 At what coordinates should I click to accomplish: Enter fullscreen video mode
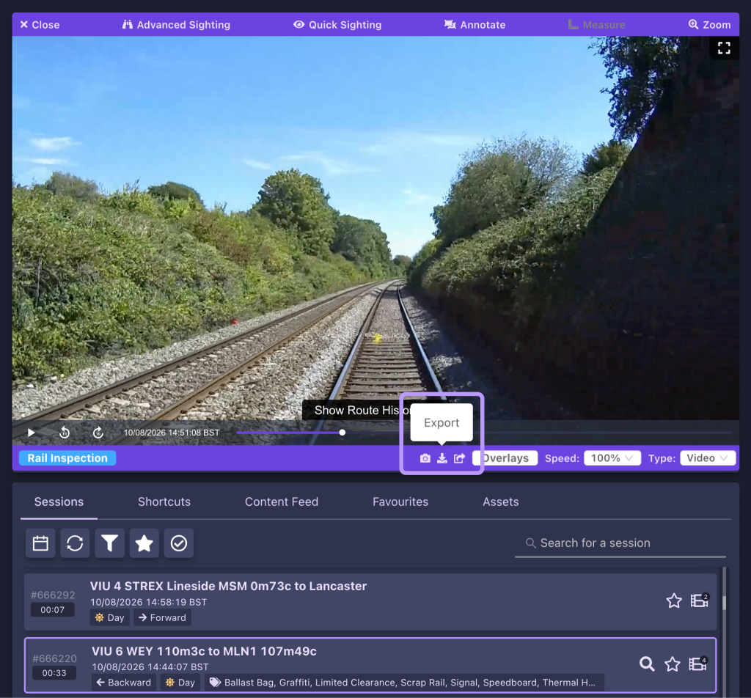pos(724,48)
